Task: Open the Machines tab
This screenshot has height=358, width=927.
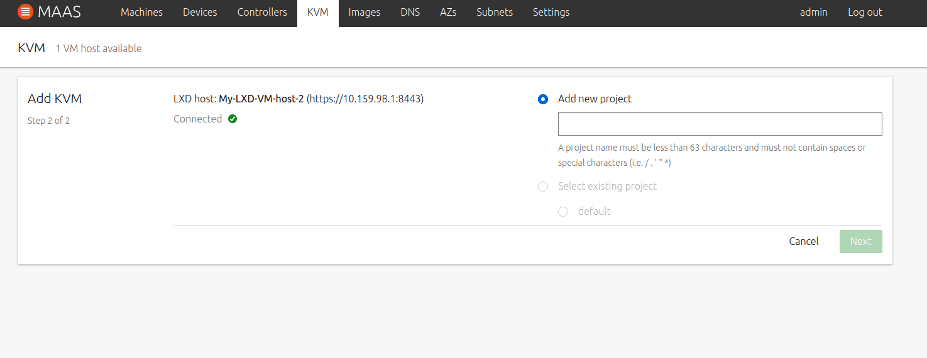Action: 141,12
